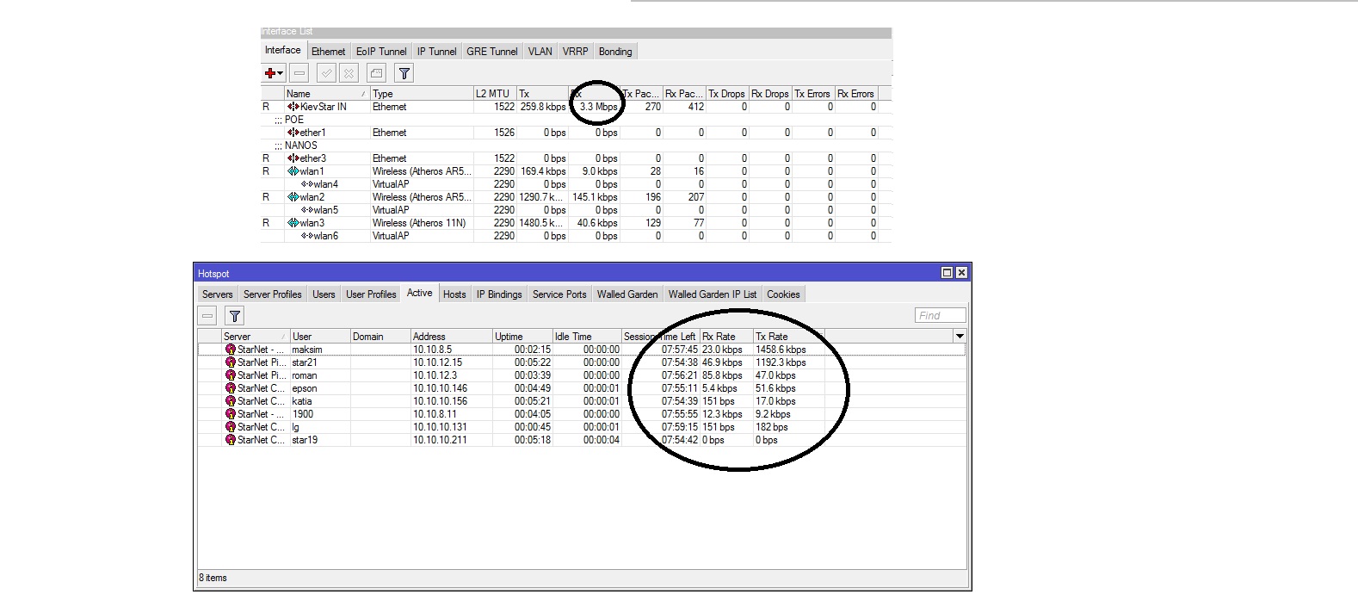1358x613 pixels.
Task: Select the wlan2 wireless interface row
Action: (312, 197)
